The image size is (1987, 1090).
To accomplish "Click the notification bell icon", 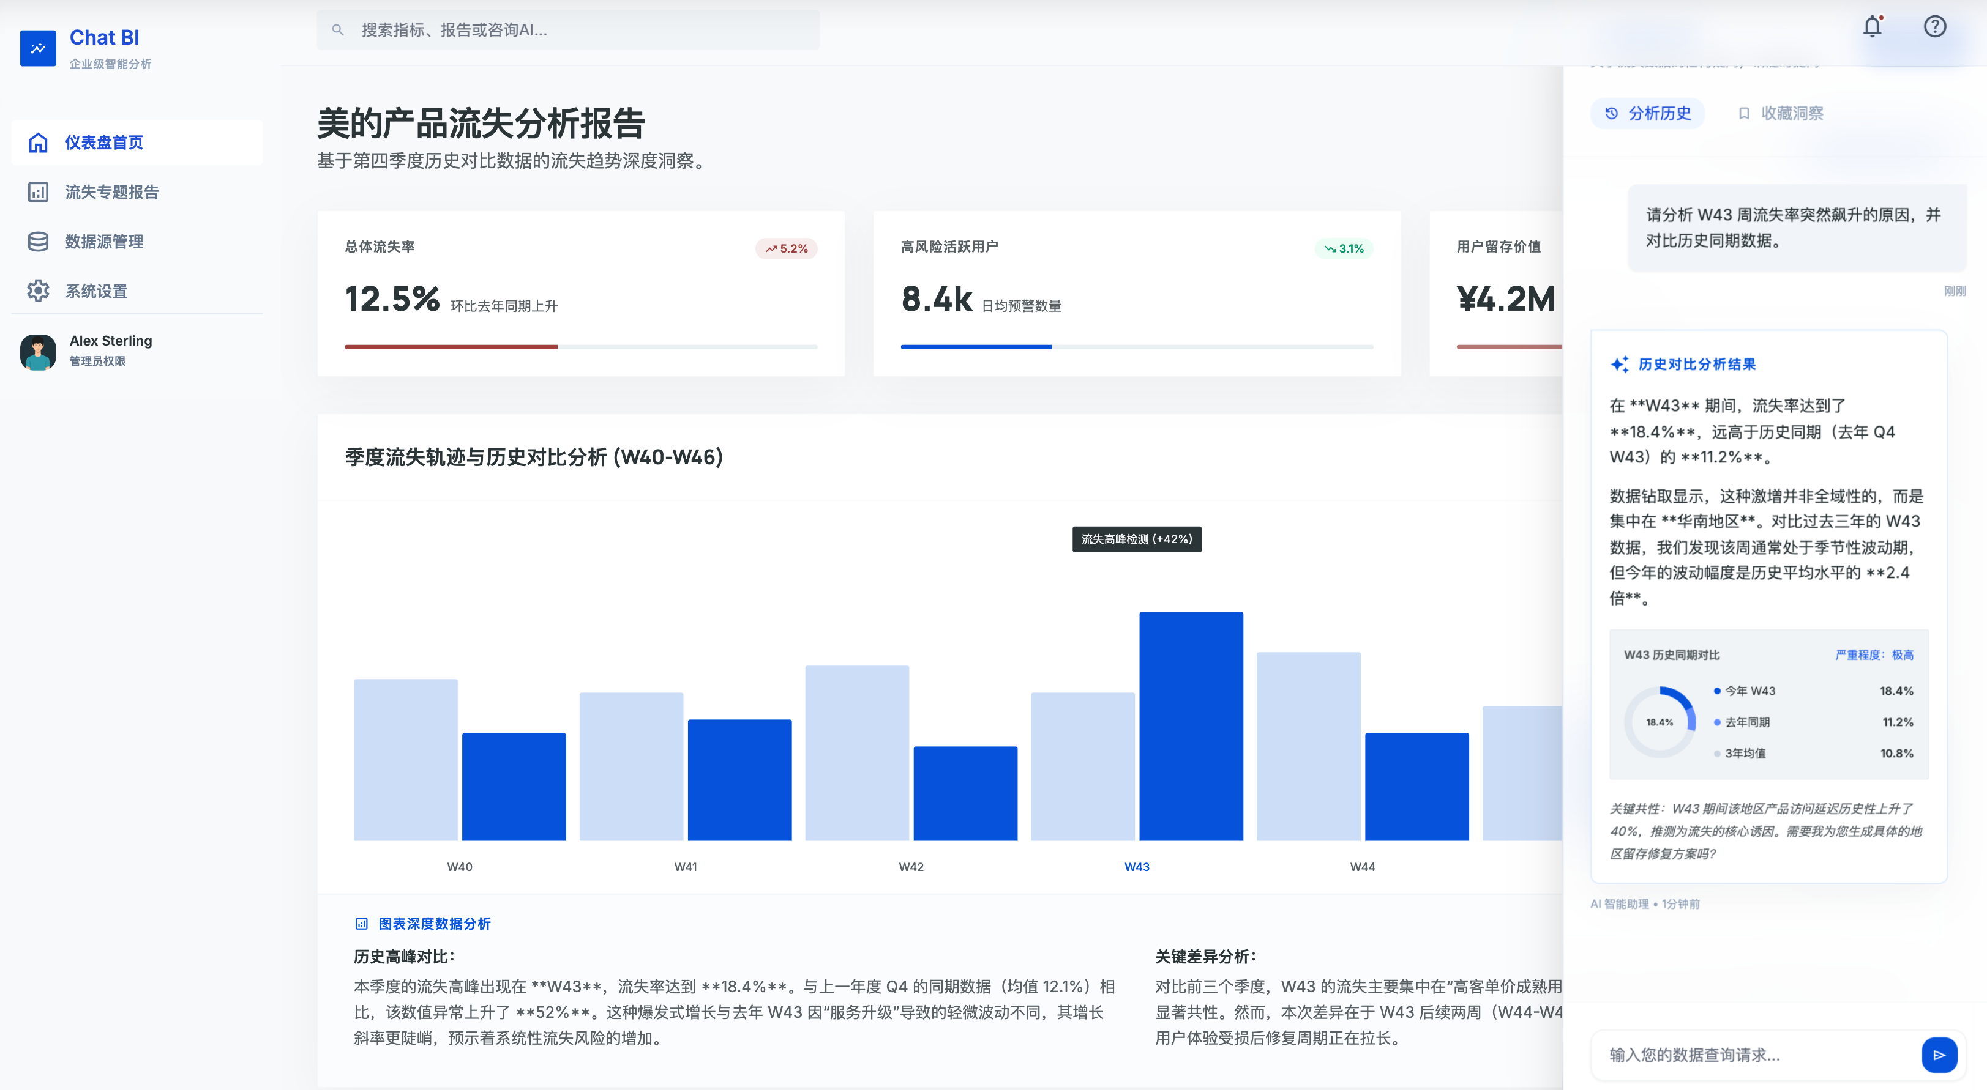I will click(1873, 26).
